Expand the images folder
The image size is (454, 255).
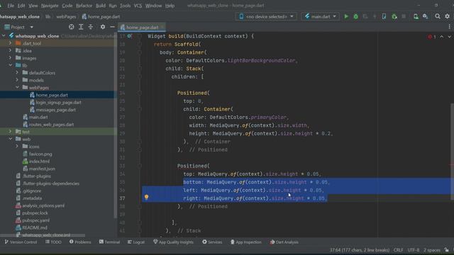pyautogui.click(x=10, y=58)
